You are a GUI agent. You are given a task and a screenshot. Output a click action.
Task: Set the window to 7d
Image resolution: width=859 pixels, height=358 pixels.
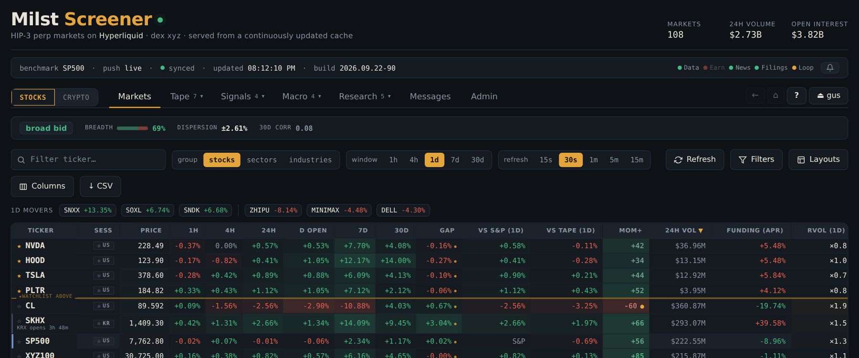[x=455, y=160]
